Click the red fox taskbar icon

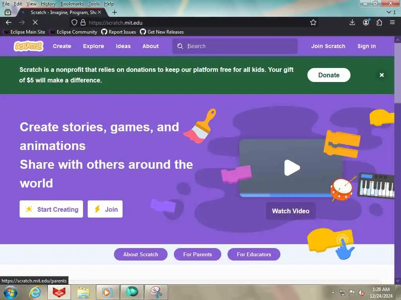(60, 292)
